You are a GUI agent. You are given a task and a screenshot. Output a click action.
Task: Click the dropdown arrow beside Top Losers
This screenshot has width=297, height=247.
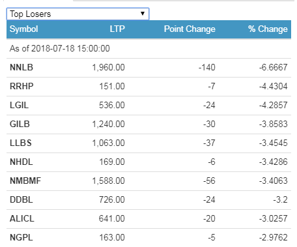point(143,14)
